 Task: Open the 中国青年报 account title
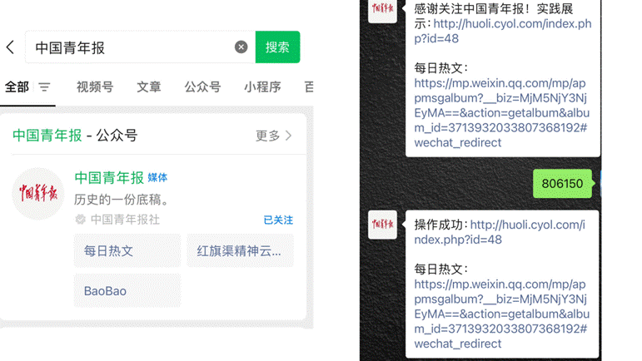109,178
